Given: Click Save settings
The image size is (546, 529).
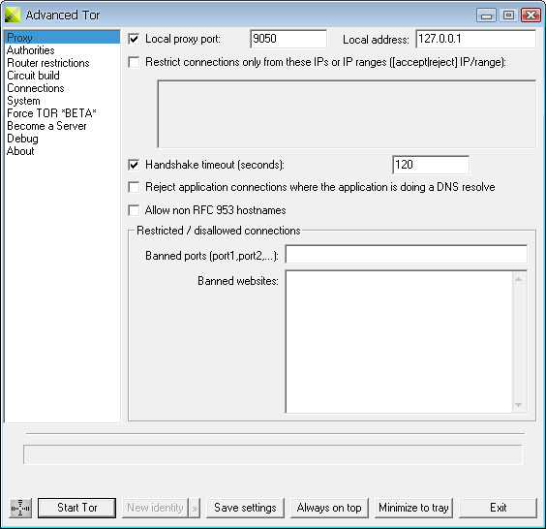Looking at the screenshot, I should click(245, 508).
